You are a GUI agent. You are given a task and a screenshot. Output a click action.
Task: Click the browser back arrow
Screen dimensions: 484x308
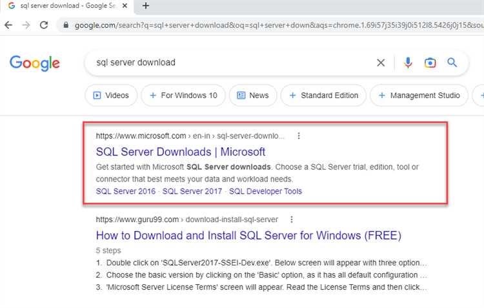pyautogui.click(x=8, y=25)
